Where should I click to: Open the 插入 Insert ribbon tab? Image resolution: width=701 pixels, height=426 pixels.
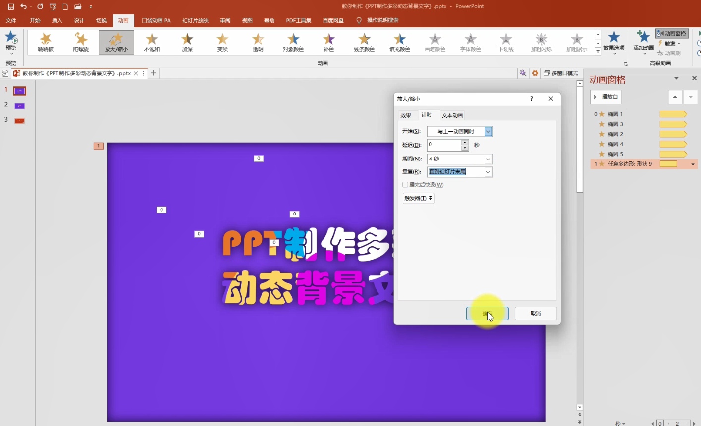click(57, 20)
